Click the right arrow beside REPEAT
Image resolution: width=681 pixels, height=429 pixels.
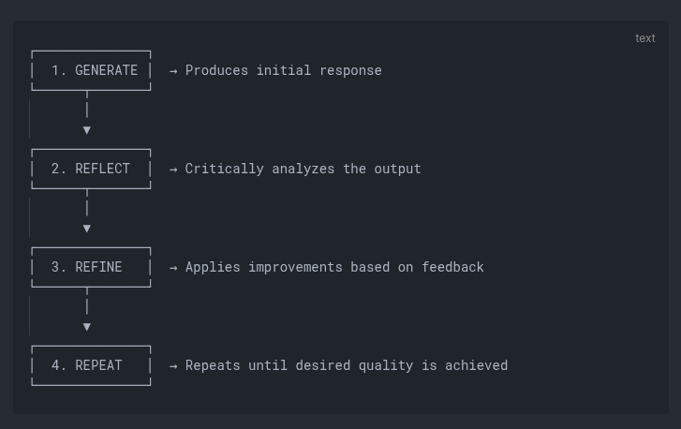[x=173, y=365]
